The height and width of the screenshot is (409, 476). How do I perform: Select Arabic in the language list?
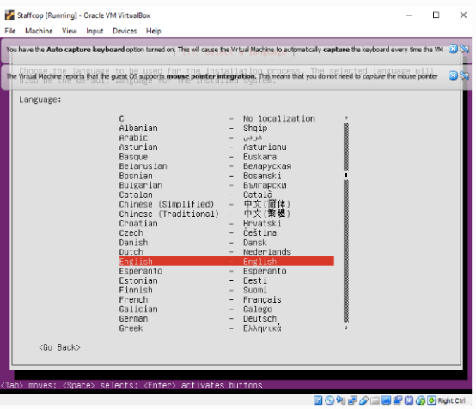227,137
